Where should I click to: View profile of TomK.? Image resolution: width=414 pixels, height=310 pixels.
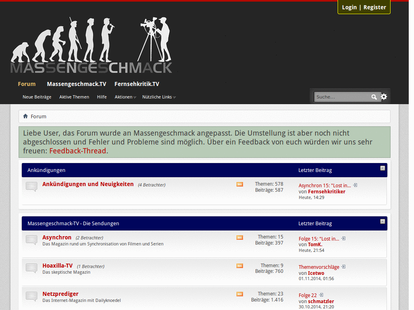tap(315, 245)
